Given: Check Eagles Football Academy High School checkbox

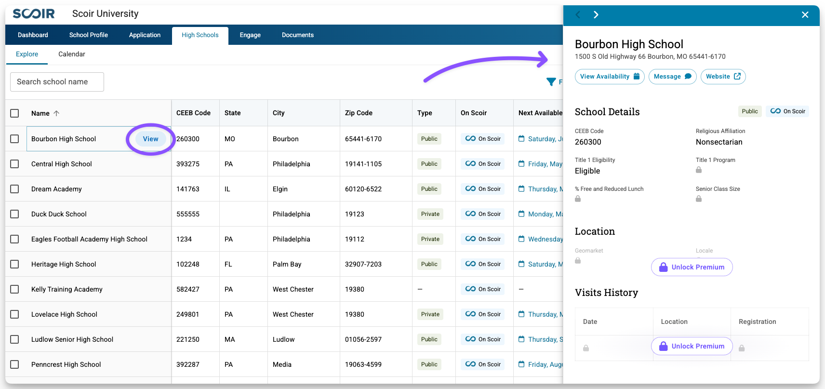Looking at the screenshot, I should (14, 239).
